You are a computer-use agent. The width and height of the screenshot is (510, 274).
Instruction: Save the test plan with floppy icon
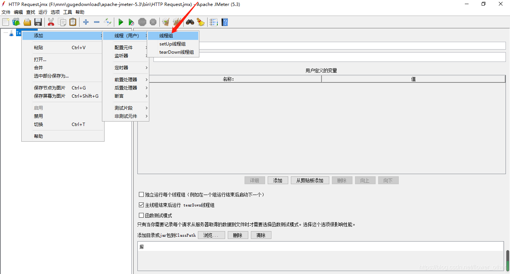(x=38, y=22)
